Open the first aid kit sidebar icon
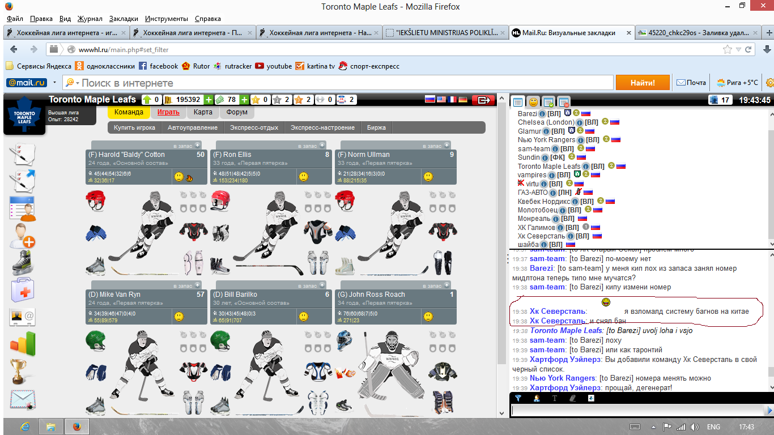This screenshot has width=774, height=435. 23,290
